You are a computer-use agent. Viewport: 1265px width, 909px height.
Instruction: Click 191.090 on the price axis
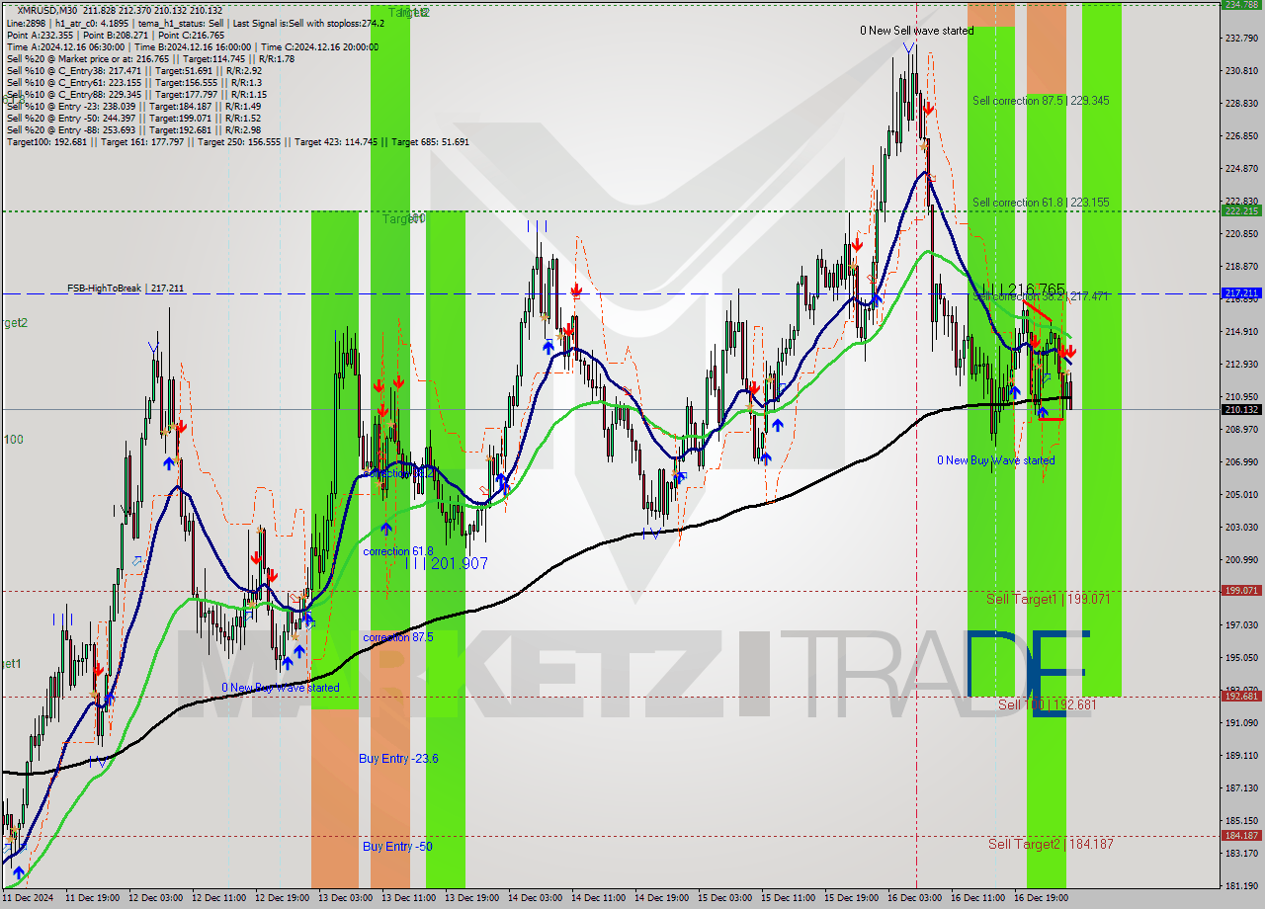point(1241,722)
